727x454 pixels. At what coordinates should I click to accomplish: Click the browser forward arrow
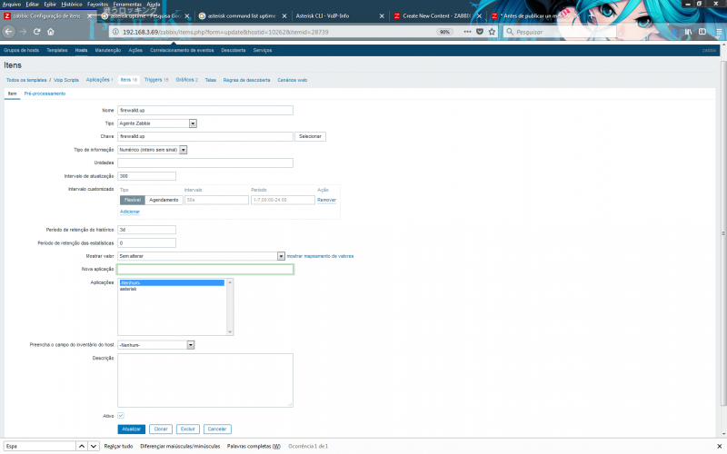[x=23, y=32]
